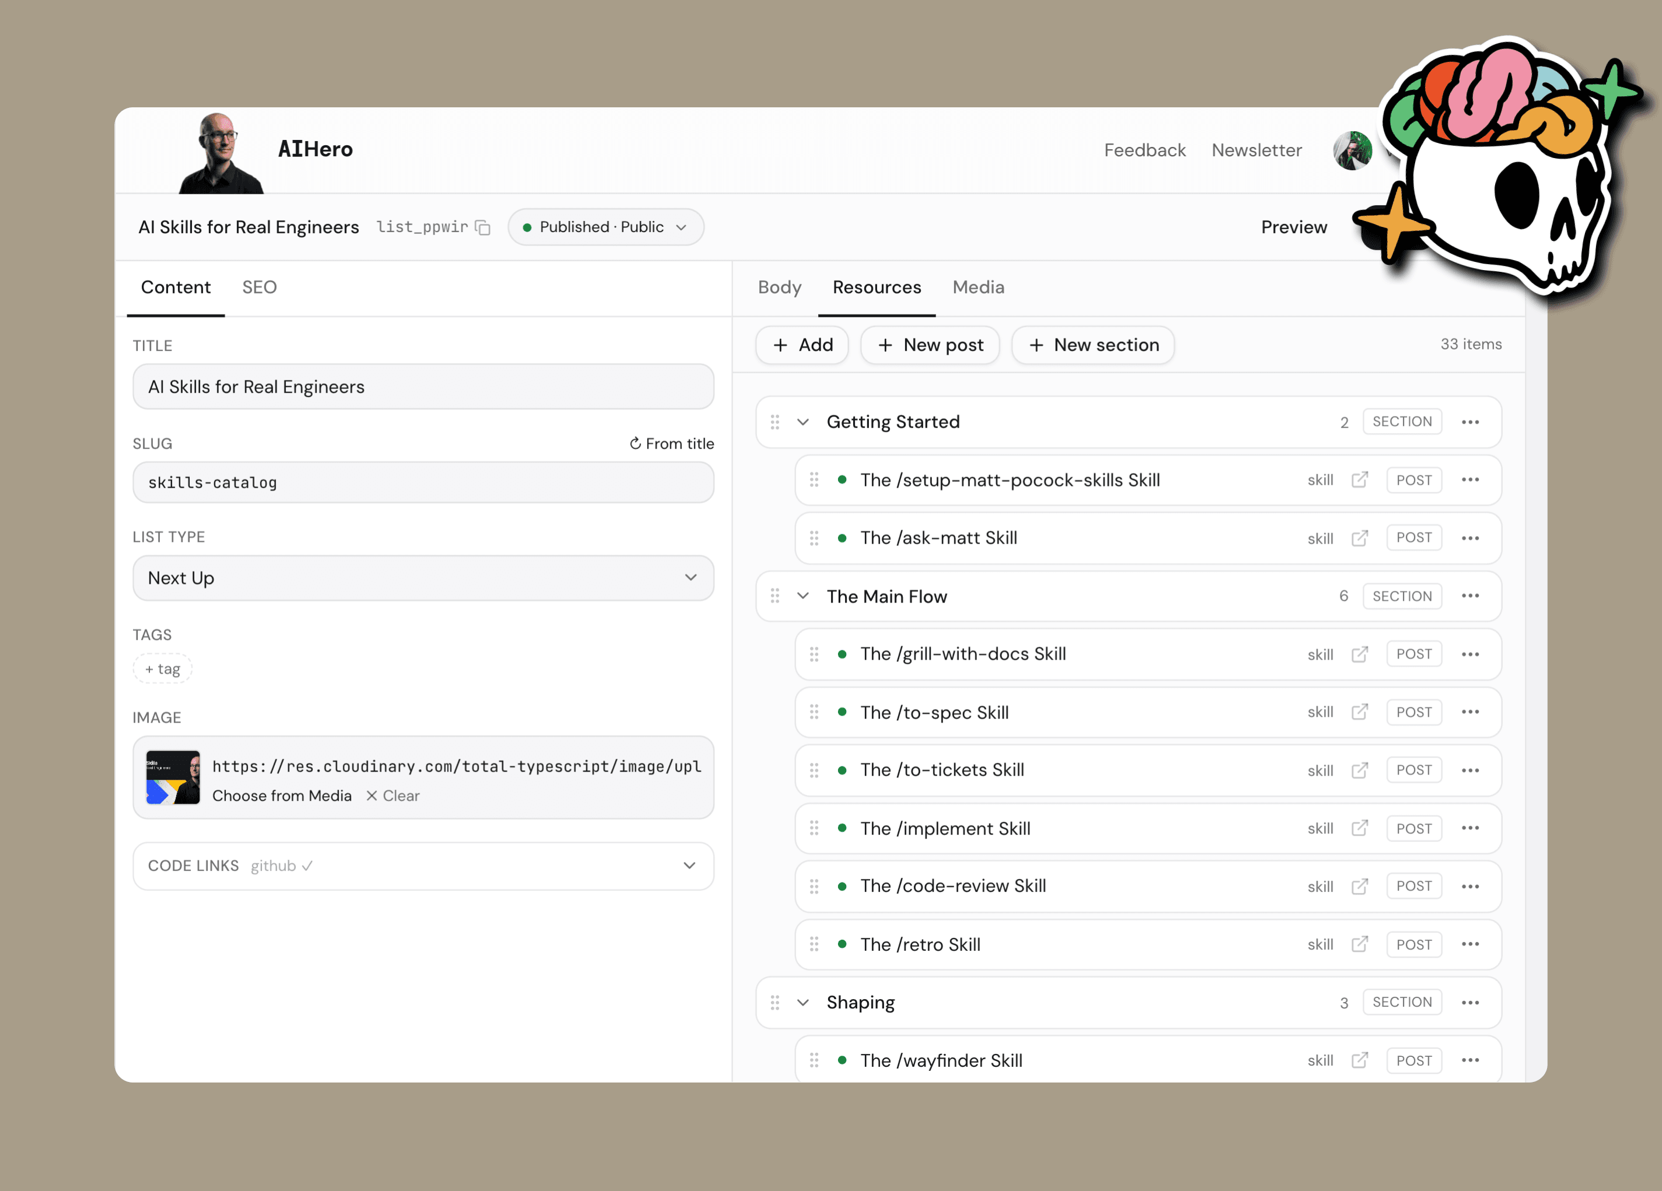Open The /wayfinder Skill row

coord(1148,1059)
